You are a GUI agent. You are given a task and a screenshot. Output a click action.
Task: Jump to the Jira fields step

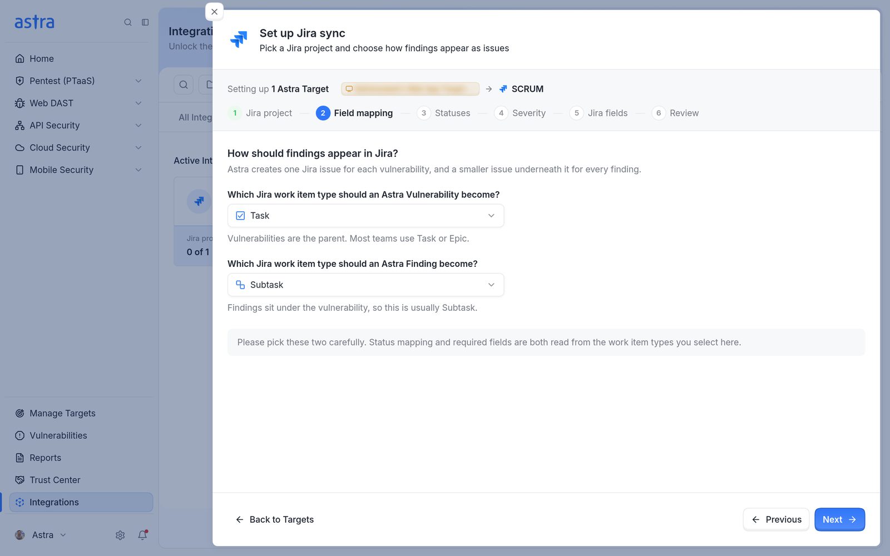pos(599,113)
